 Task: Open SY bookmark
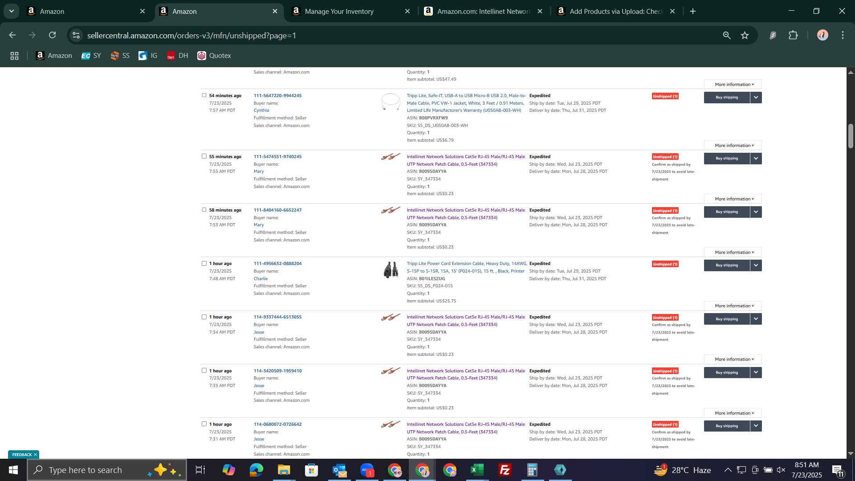click(91, 56)
